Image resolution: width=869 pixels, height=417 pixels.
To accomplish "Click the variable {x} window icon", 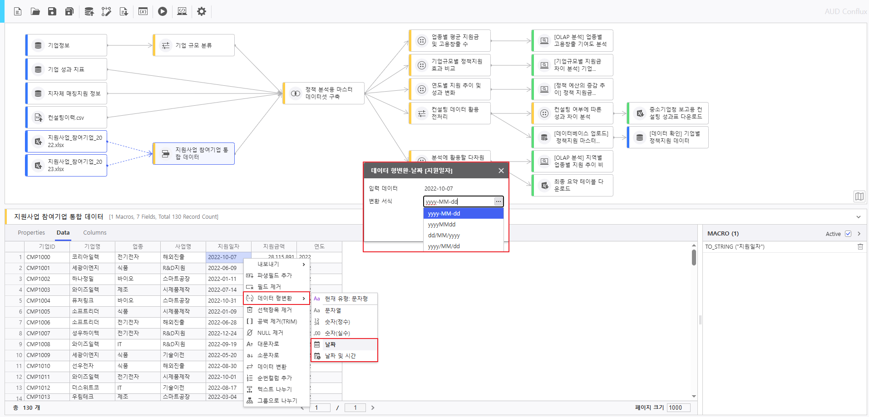I will point(143,11).
